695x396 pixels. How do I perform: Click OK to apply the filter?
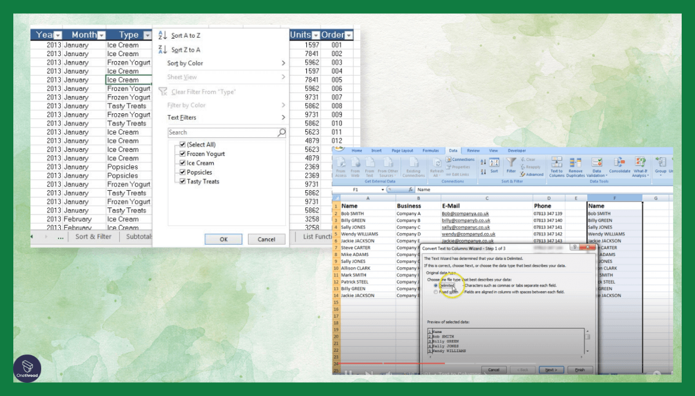pyautogui.click(x=223, y=239)
